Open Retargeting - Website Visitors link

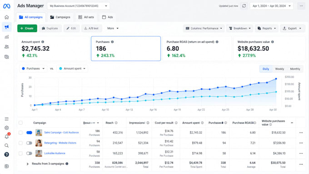(x=60, y=143)
